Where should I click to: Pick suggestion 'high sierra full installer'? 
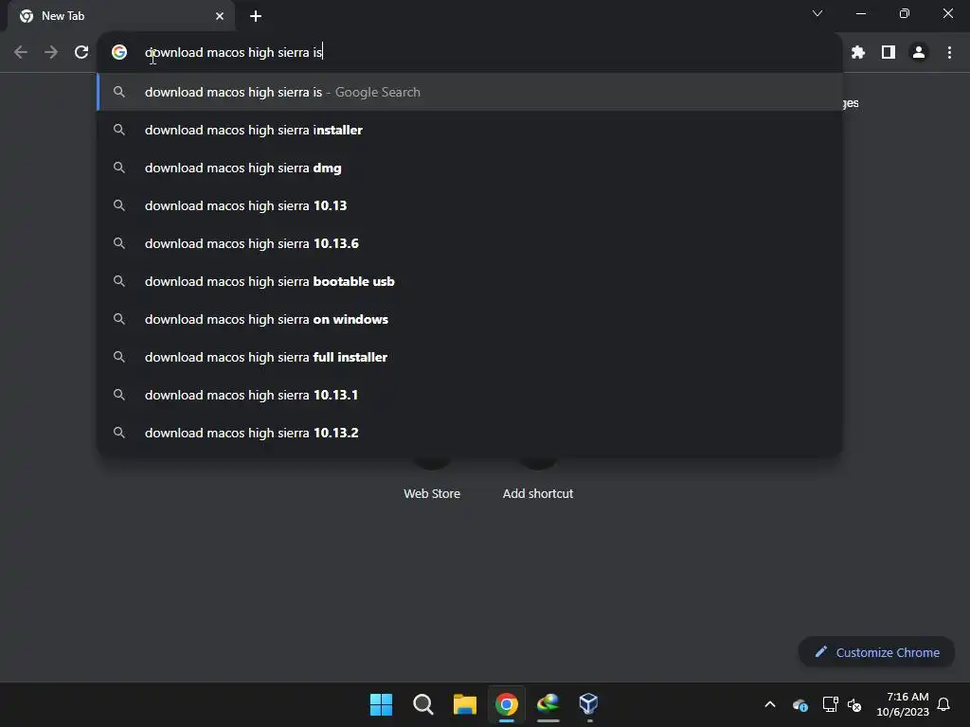[x=470, y=357]
